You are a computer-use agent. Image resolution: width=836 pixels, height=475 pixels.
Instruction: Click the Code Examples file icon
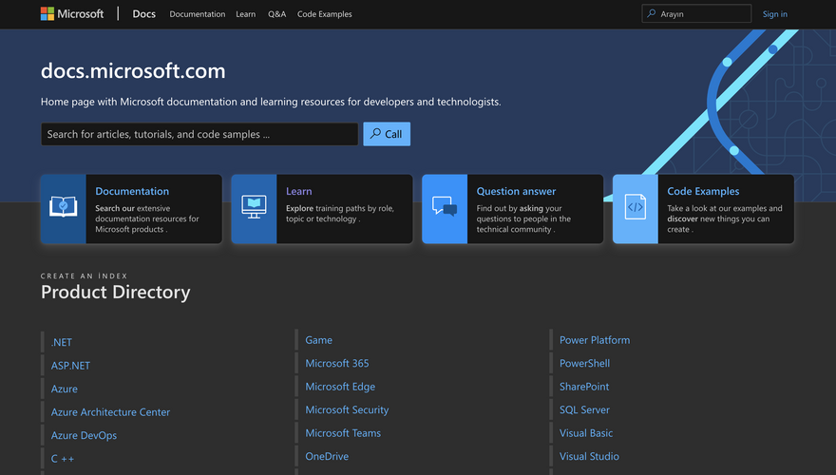[635, 209]
